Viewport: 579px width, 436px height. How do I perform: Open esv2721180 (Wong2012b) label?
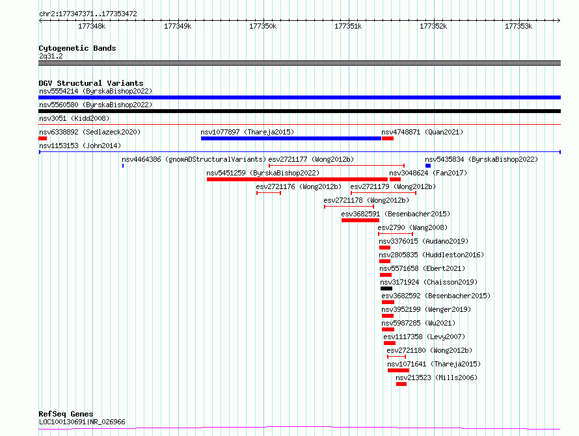[x=429, y=350]
